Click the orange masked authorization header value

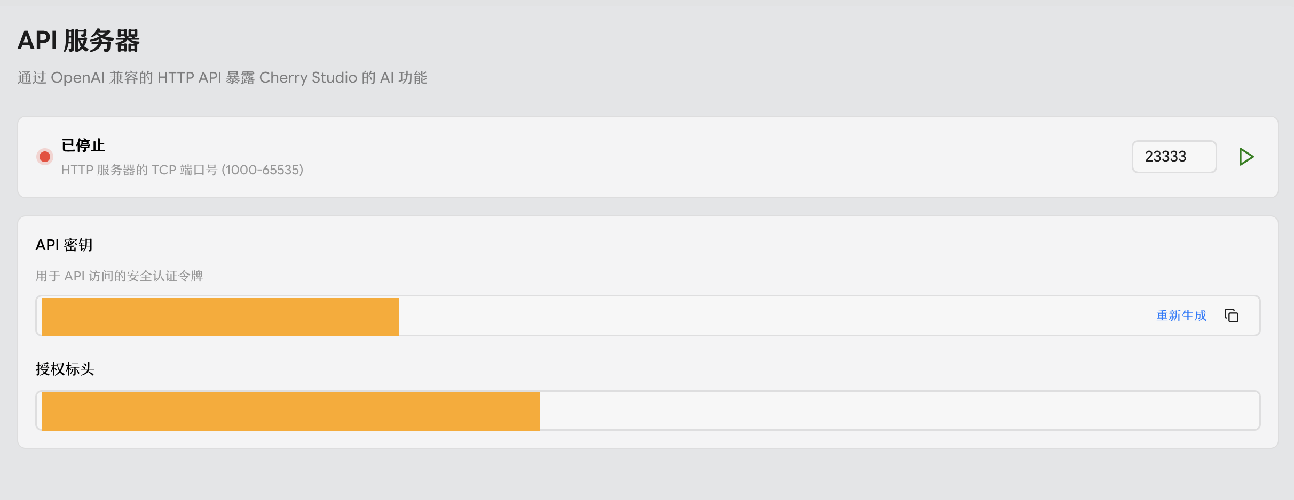[x=291, y=411]
